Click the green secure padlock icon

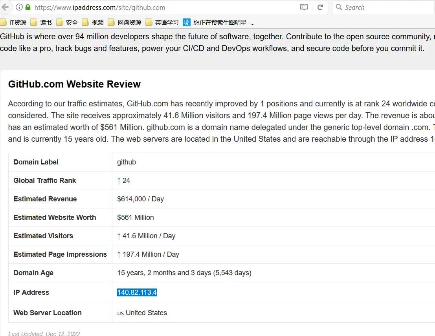(x=28, y=7)
